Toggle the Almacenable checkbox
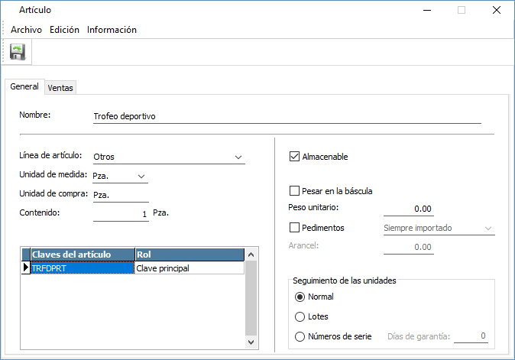This screenshot has width=515, height=360. pos(295,157)
